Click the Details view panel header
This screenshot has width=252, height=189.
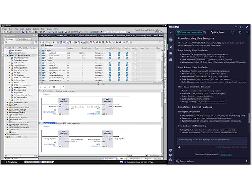(21, 159)
